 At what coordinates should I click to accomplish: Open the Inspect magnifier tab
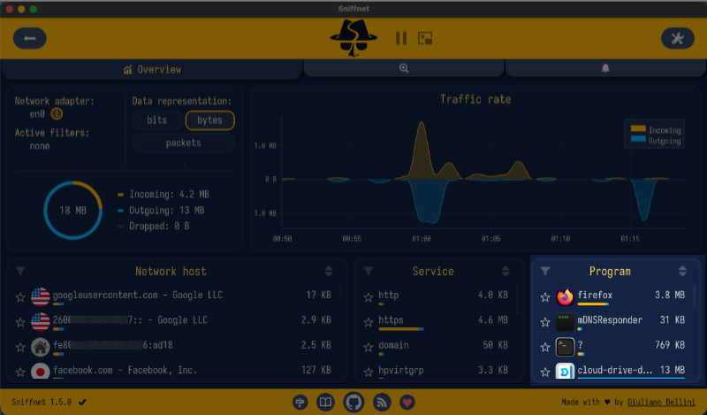coord(404,68)
